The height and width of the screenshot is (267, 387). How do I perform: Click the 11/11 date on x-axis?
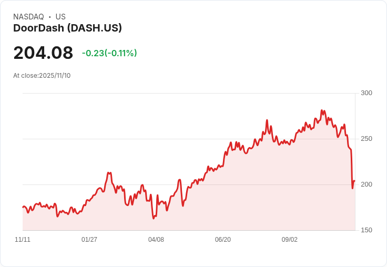[x=23, y=240]
